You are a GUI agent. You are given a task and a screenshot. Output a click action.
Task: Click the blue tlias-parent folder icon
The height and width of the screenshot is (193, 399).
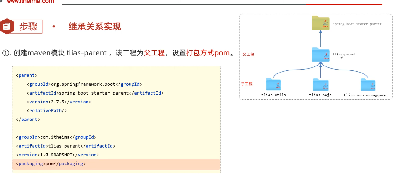(320, 55)
